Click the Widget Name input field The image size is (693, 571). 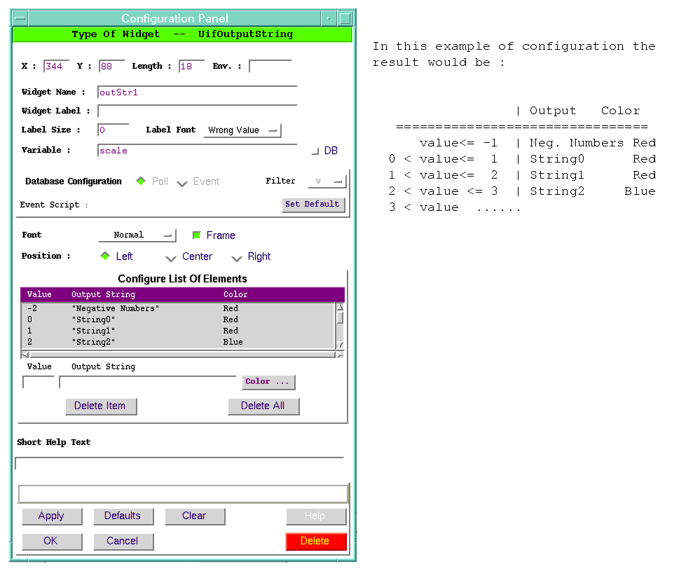point(197,92)
